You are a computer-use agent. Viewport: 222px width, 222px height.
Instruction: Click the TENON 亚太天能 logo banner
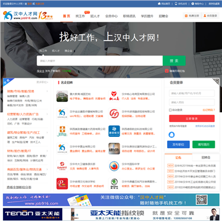click(33, 214)
